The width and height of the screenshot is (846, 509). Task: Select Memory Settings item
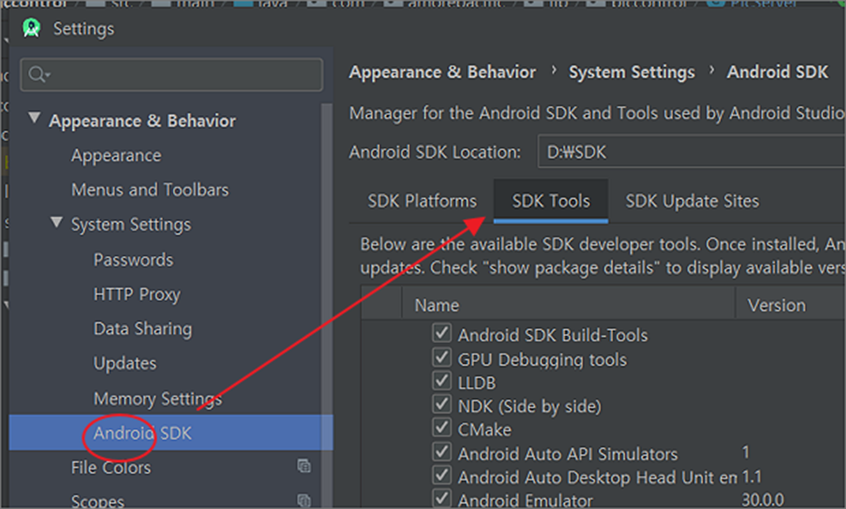click(x=157, y=398)
